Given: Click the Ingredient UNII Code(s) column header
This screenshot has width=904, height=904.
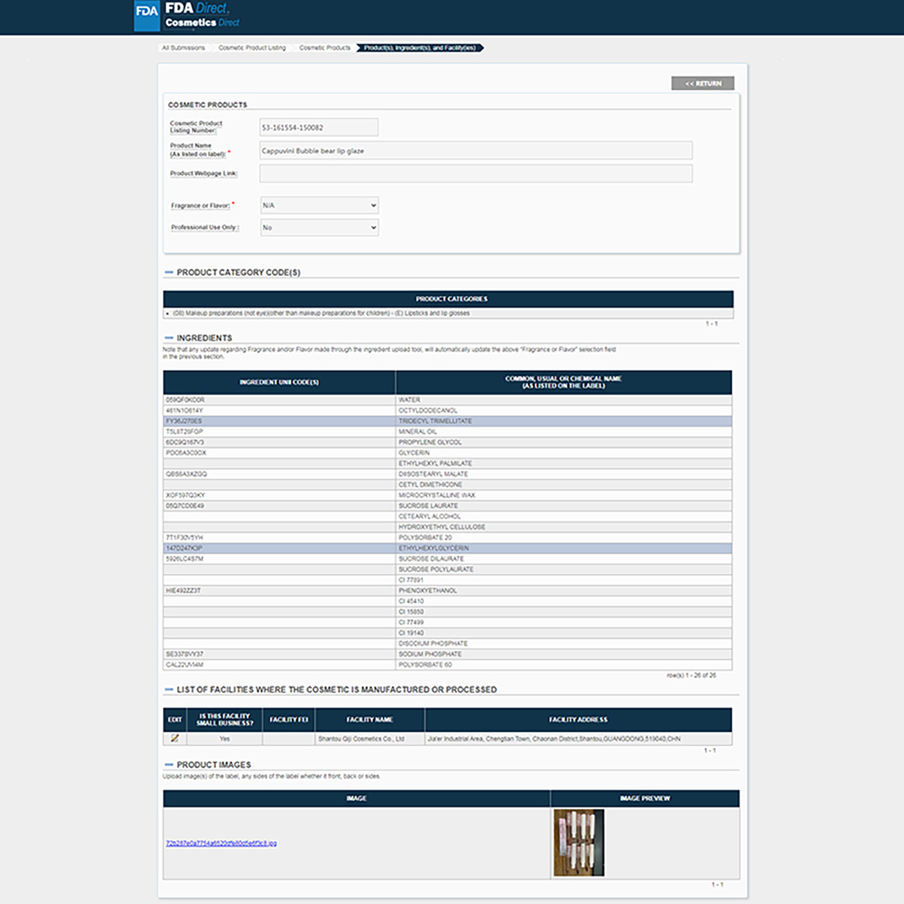Looking at the screenshot, I should pos(279,383).
